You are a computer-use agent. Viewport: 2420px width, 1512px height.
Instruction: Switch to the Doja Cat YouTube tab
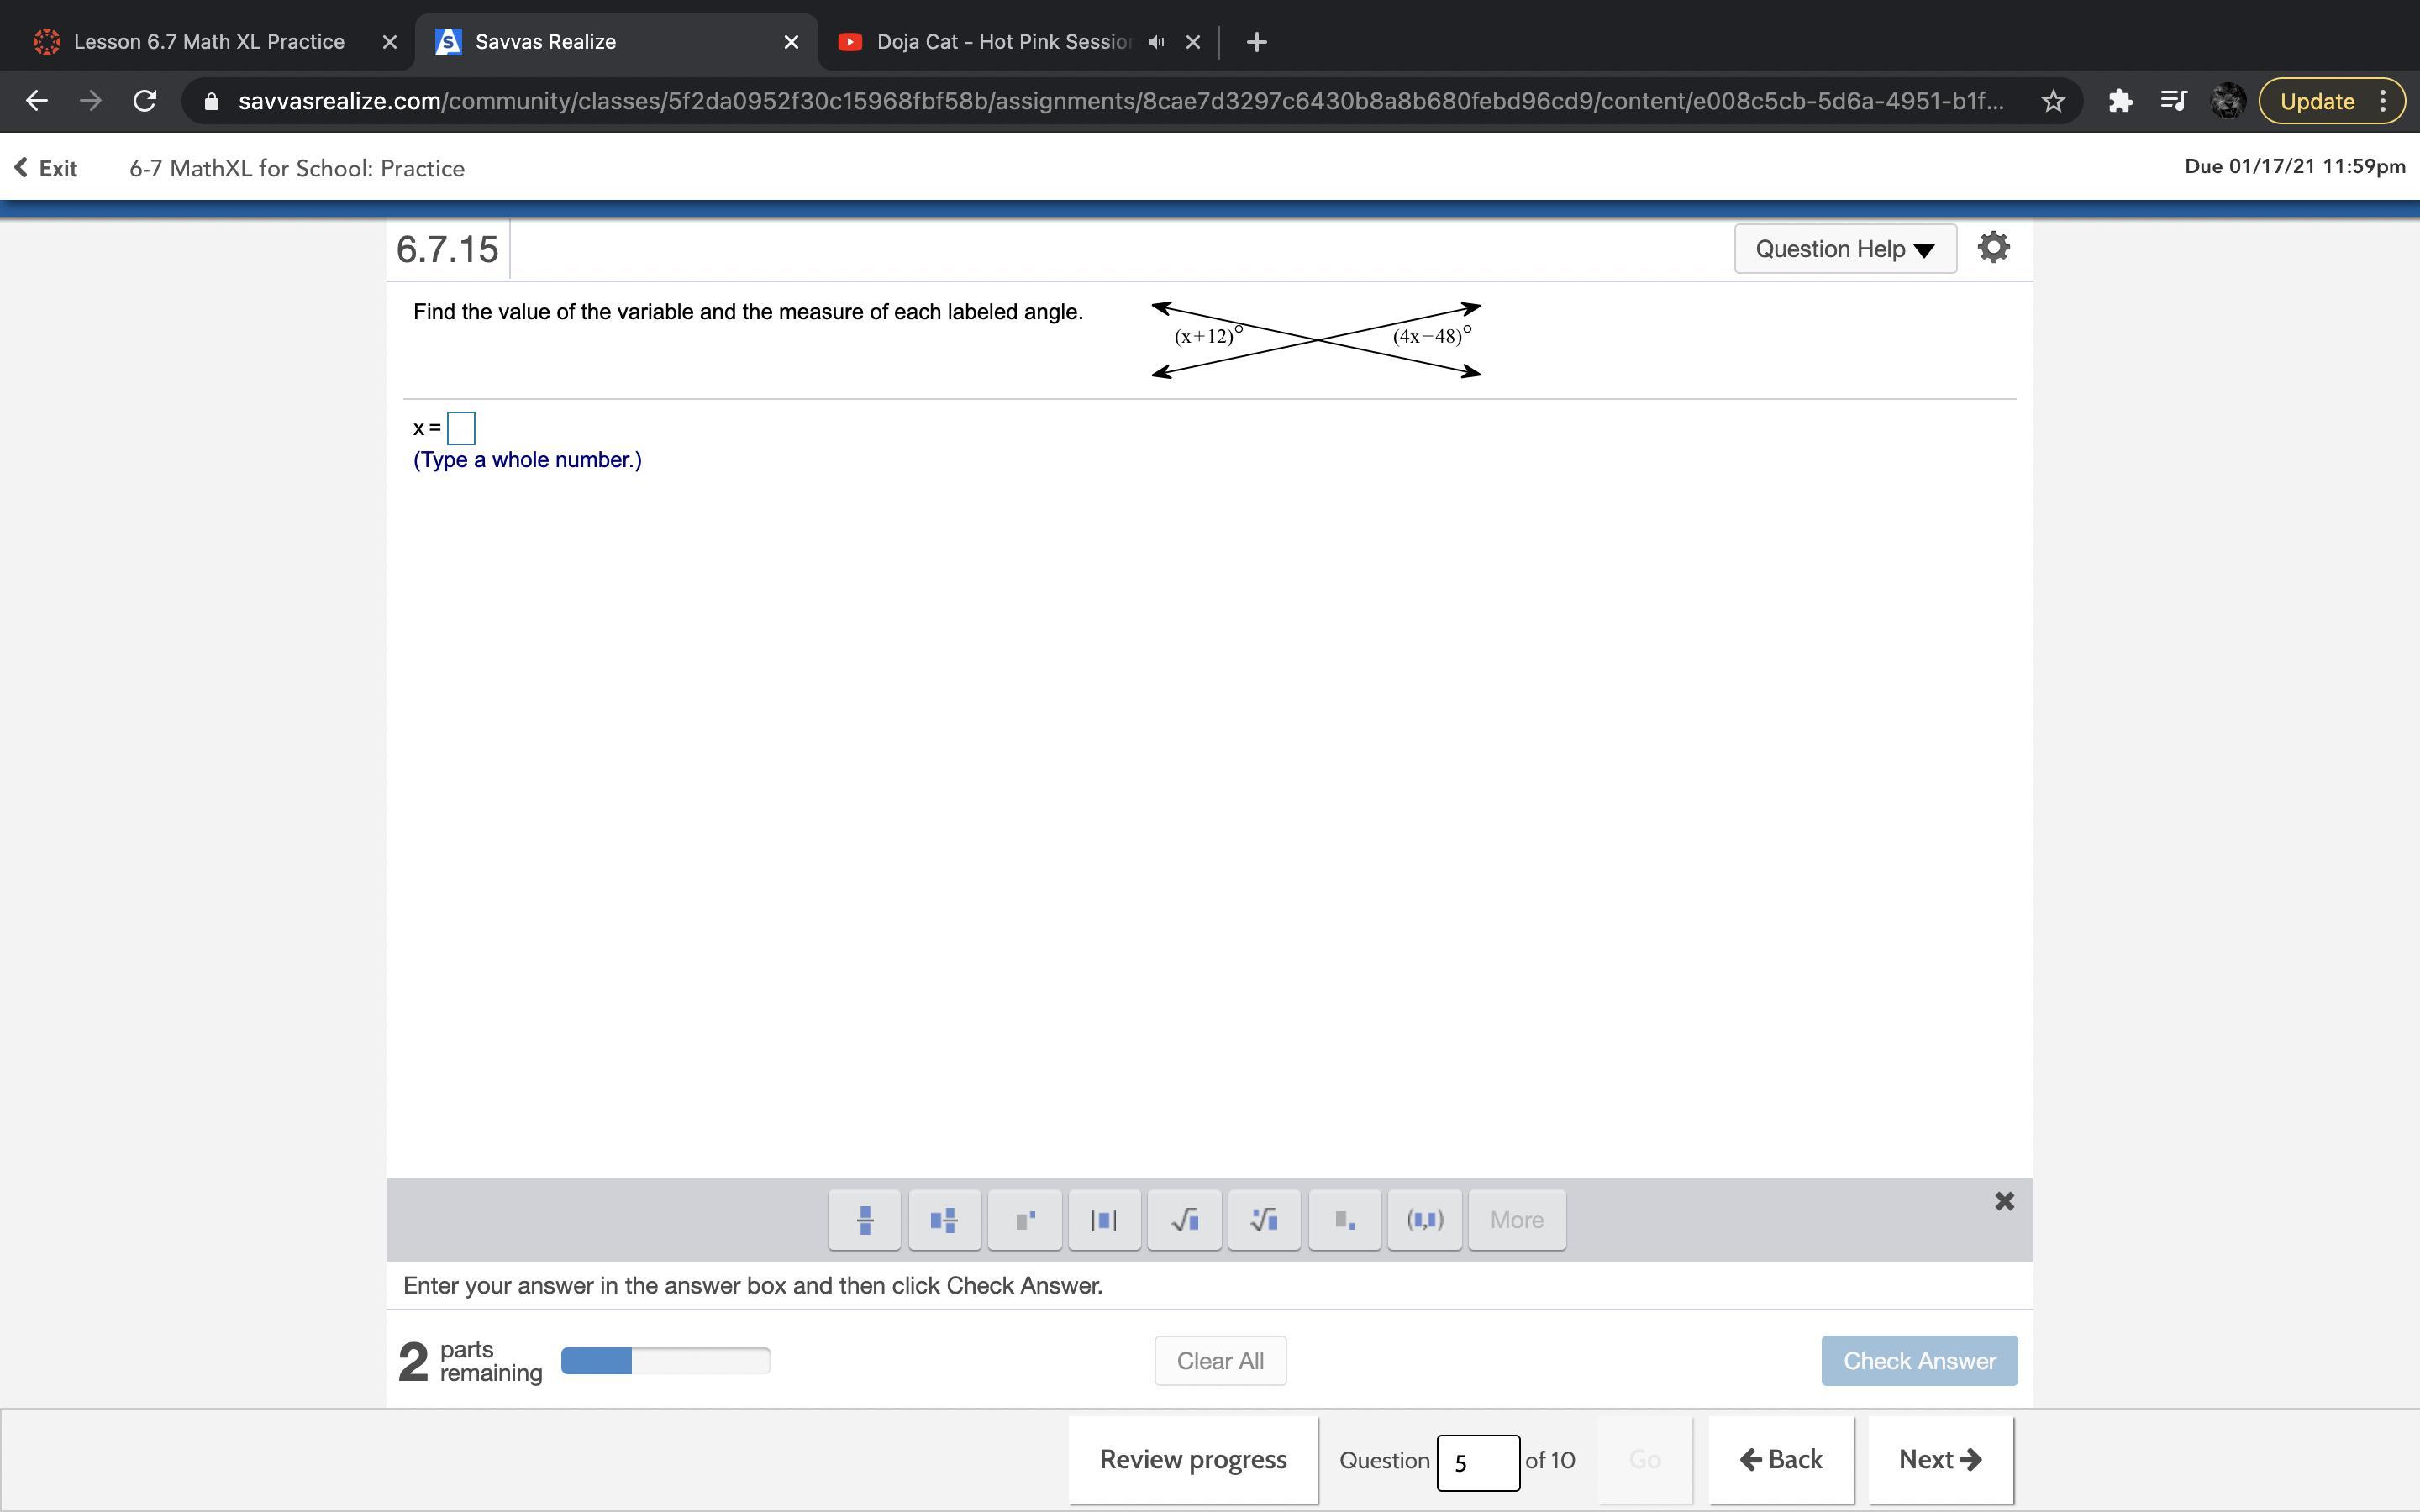(x=1002, y=42)
